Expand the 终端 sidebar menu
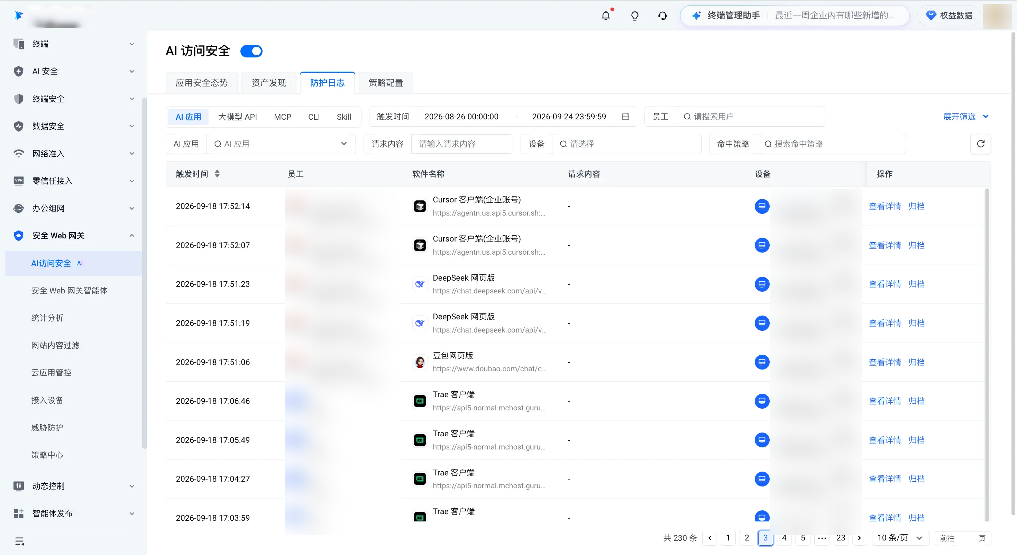Image resolution: width=1017 pixels, height=555 pixels. click(x=73, y=44)
